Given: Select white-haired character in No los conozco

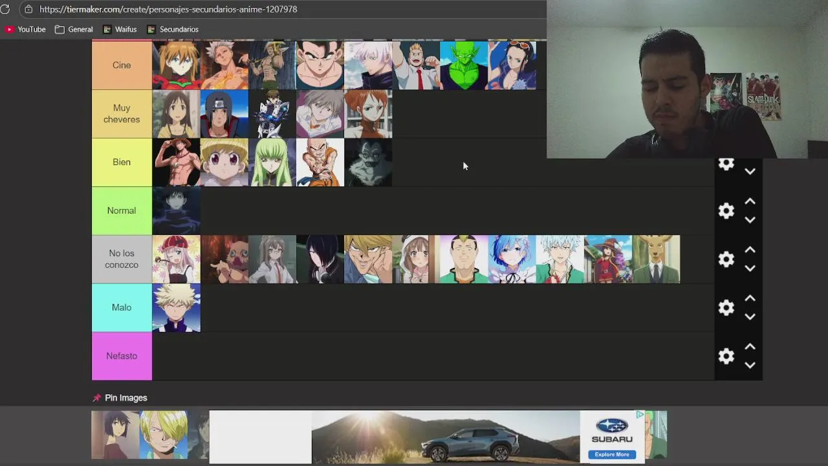Looking at the screenshot, I should pyautogui.click(x=560, y=259).
